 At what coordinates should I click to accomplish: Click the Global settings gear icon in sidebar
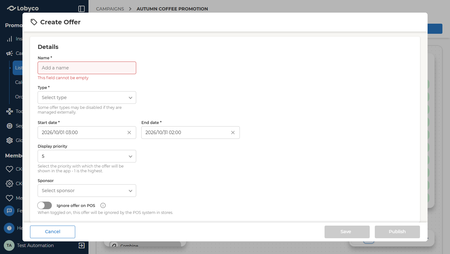[9, 140]
